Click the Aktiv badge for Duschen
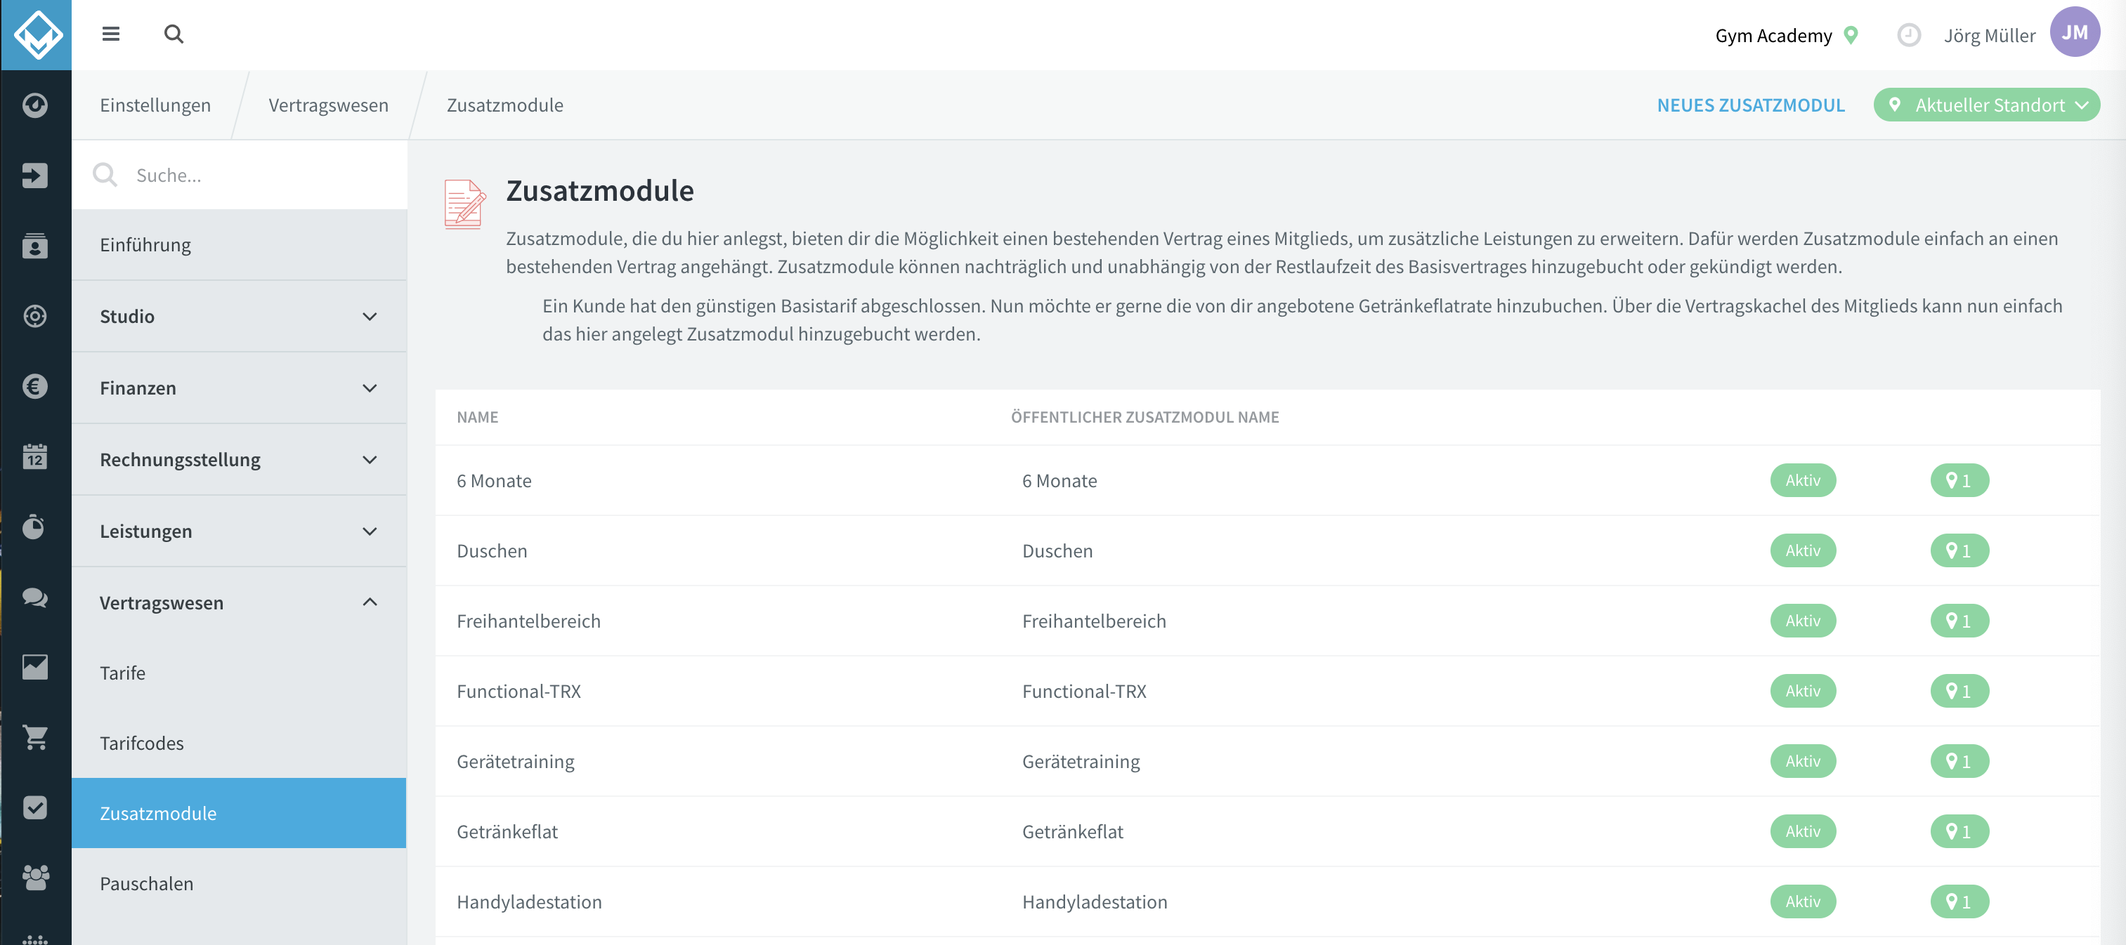 [1803, 550]
